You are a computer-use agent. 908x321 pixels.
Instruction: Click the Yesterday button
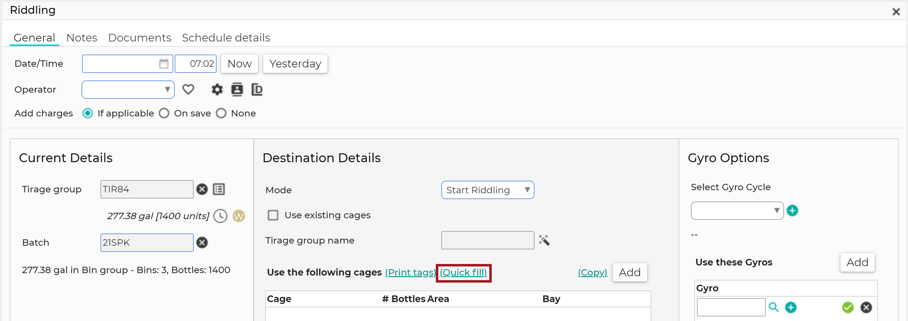click(x=295, y=64)
